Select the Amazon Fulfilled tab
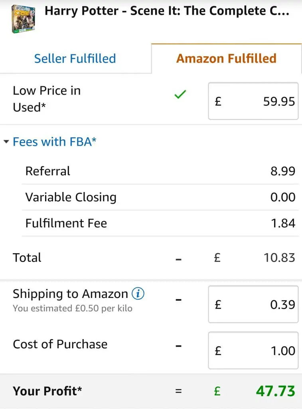 [227, 58]
